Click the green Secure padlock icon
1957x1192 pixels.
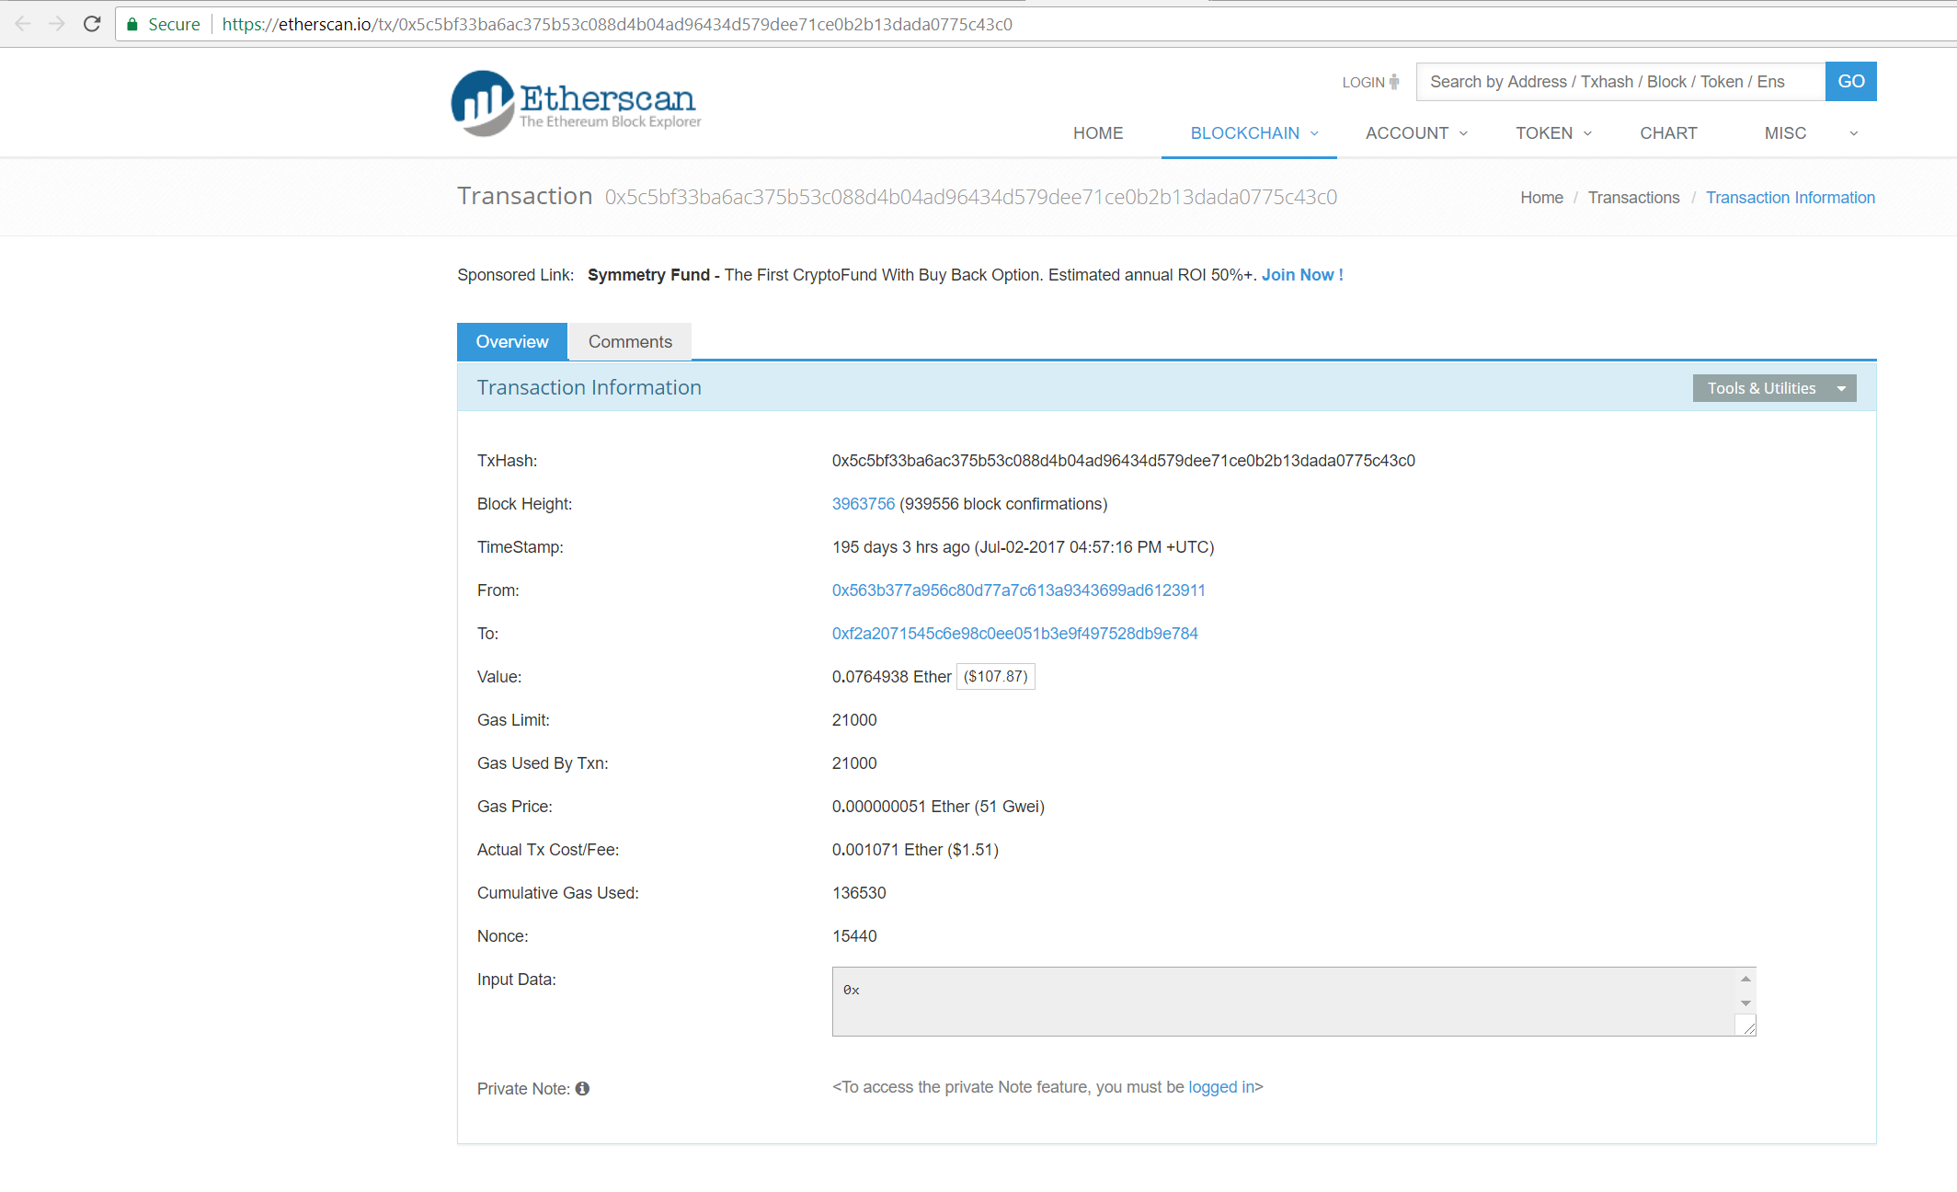click(132, 24)
